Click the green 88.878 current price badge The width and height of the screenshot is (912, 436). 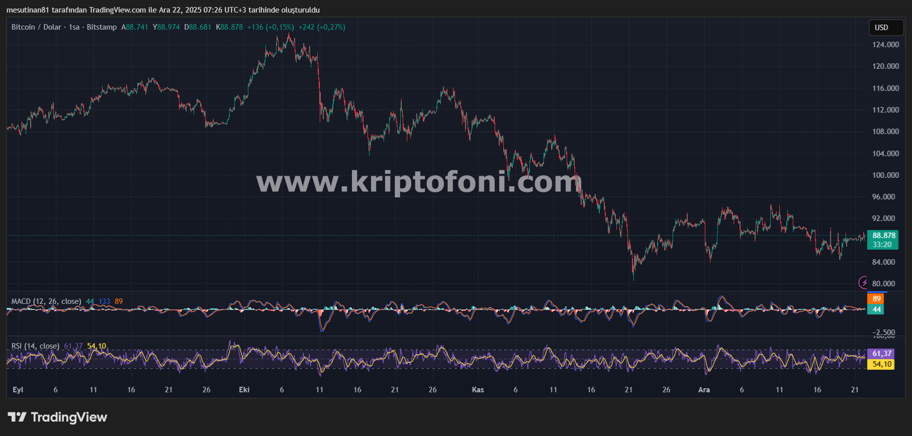pos(884,235)
